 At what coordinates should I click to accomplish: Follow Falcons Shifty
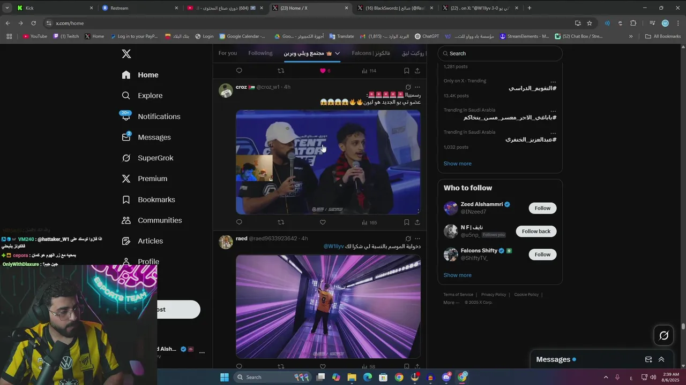pyautogui.click(x=542, y=255)
